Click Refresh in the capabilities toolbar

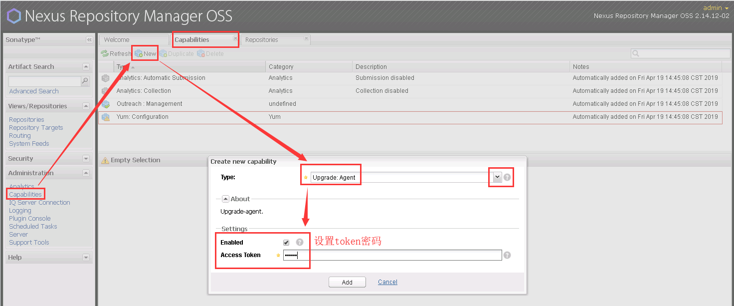tap(116, 53)
